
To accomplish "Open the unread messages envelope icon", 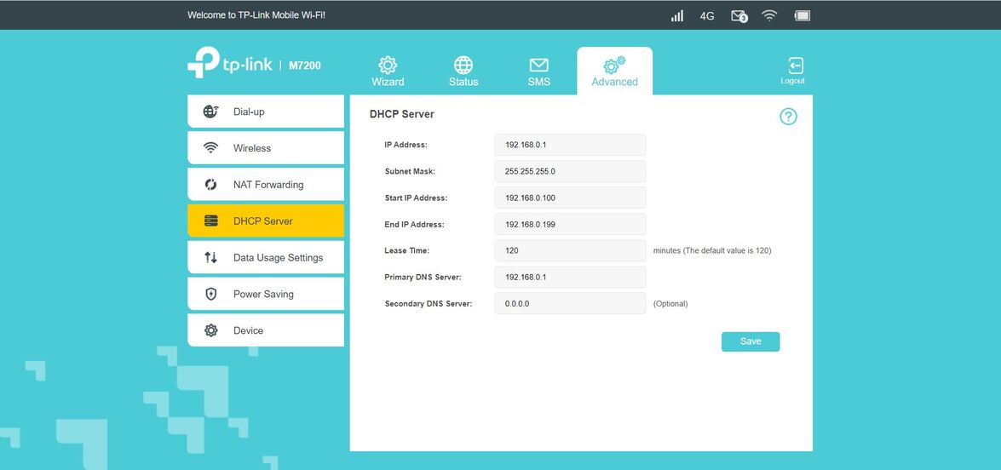I will [x=739, y=15].
